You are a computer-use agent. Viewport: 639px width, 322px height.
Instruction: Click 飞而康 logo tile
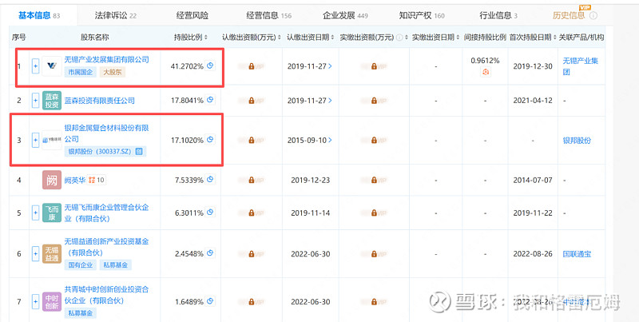coord(52,213)
